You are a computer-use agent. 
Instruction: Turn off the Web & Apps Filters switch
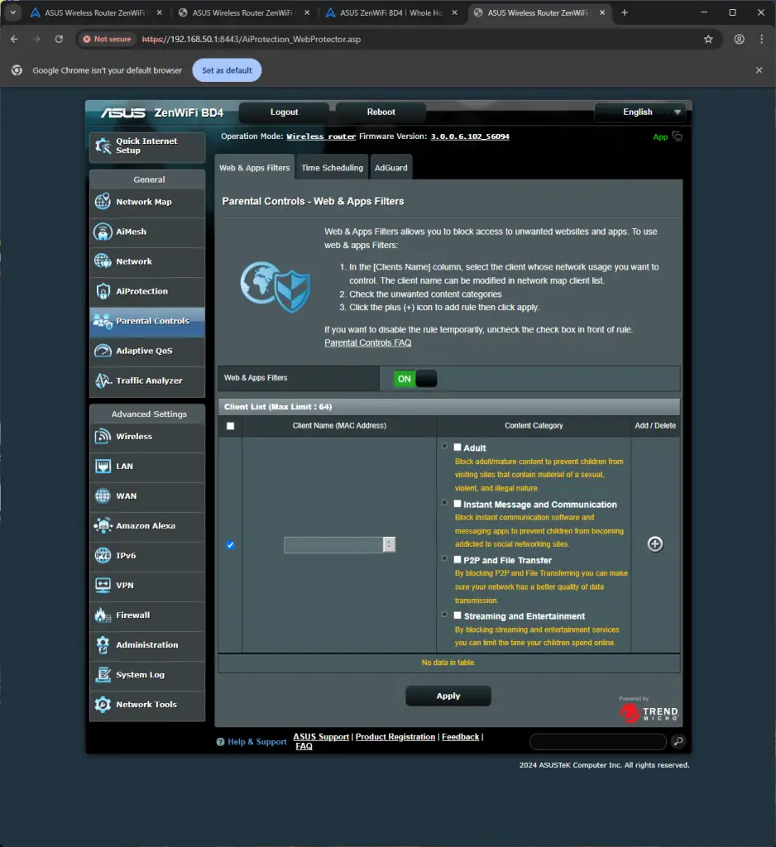(415, 379)
